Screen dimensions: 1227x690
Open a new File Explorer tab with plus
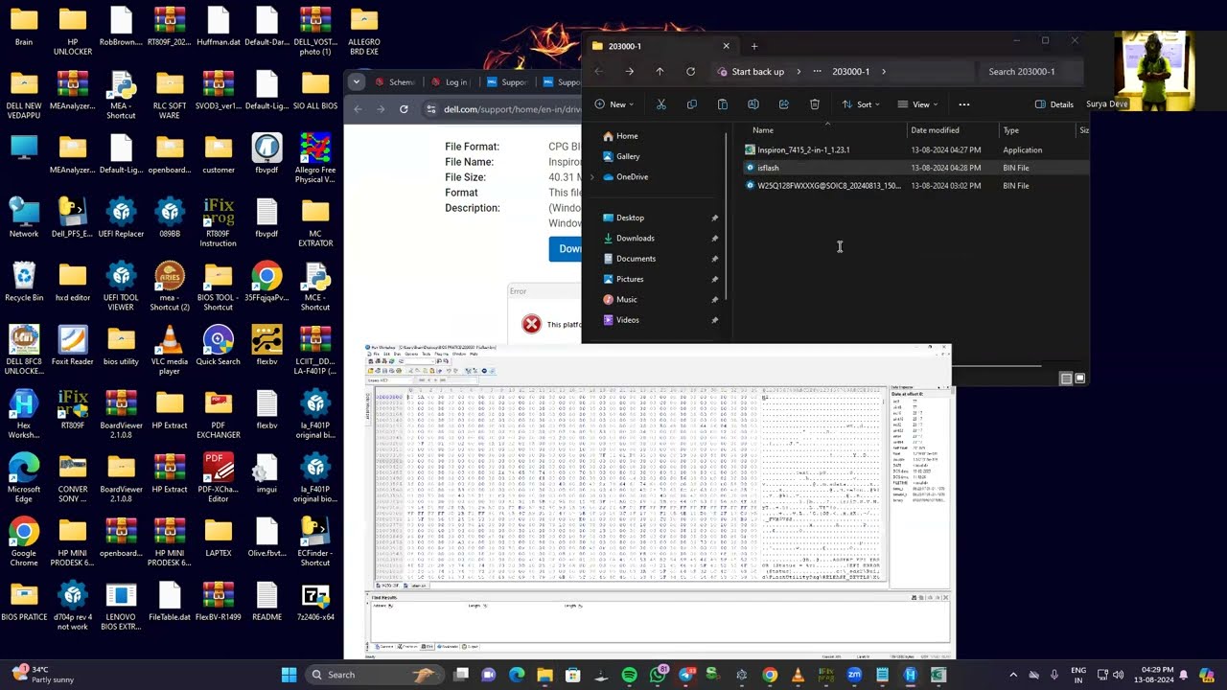pos(753,46)
